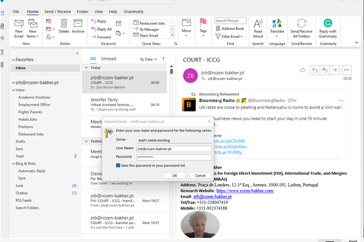Show Unread messages filter
The height and width of the screenshot is (242, 364).
click(109, 59)
